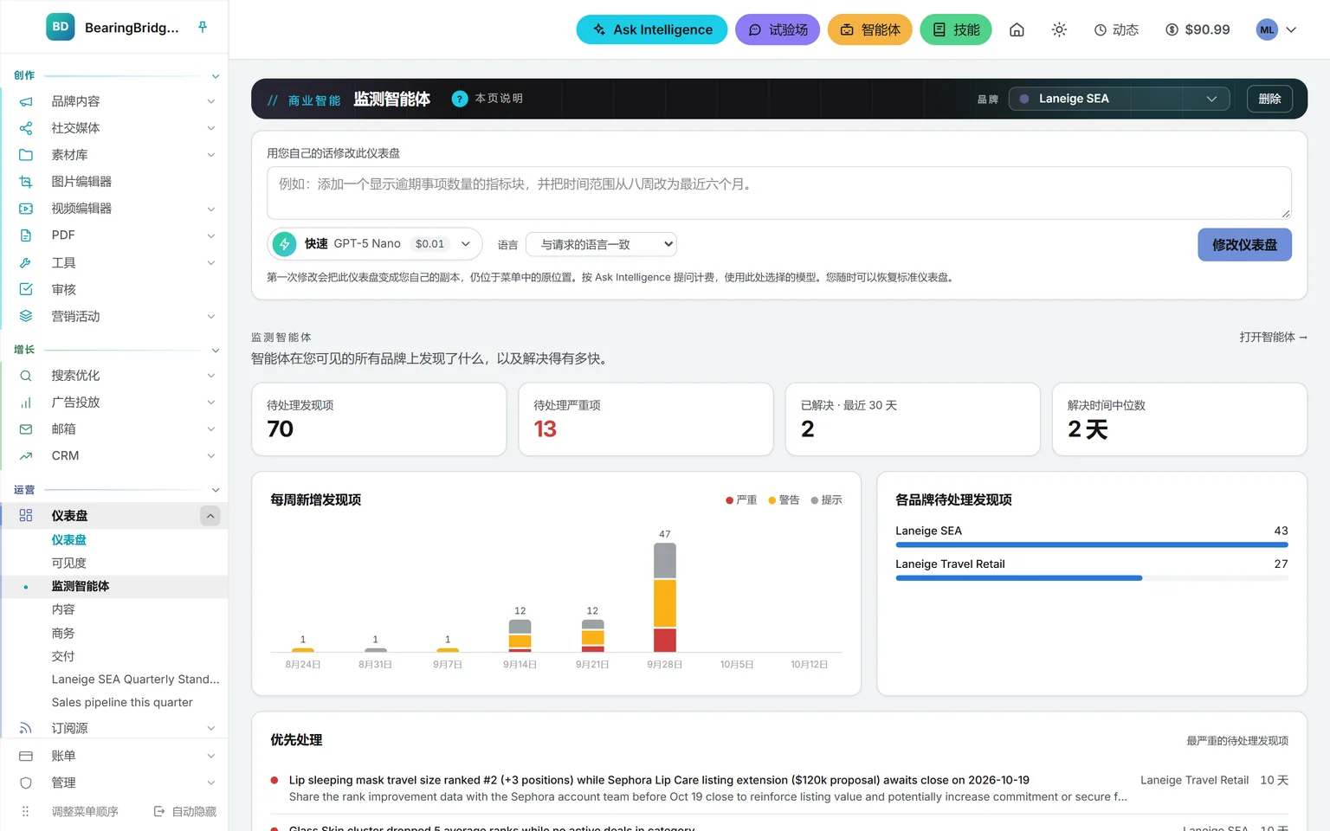Click the 搜索优化 magnifier icon
Viewport: 1330px width, 831px height.
(x=26, y=376)
